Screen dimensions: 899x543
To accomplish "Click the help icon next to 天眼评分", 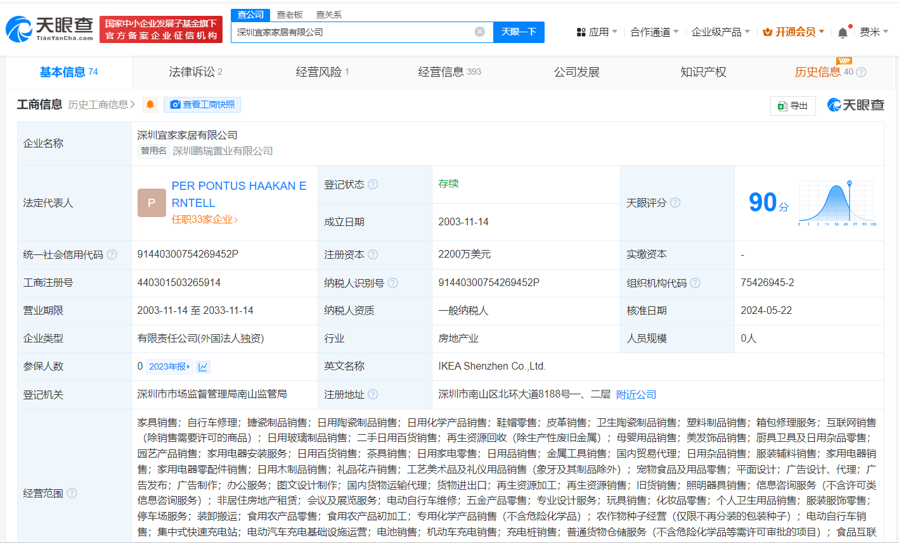I will [x=675, y=203].
